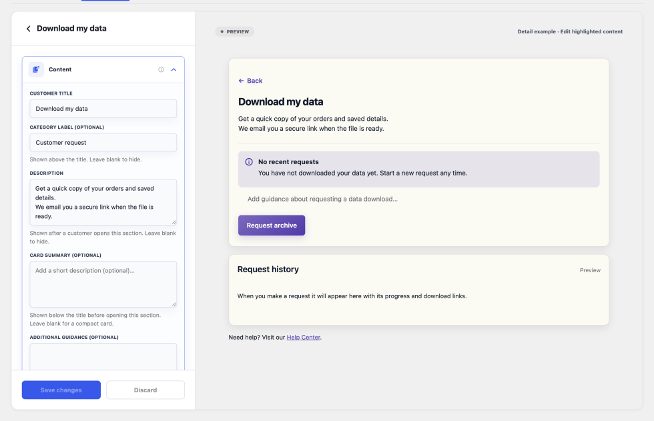
Task: Click the info icon beside No recent requests
Action: pyautogui.click(x=248, y=162)
